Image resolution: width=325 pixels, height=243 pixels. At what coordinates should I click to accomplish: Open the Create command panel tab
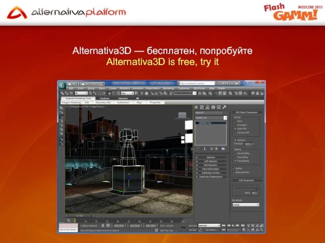pyautogui.click(x=196, y=107)
